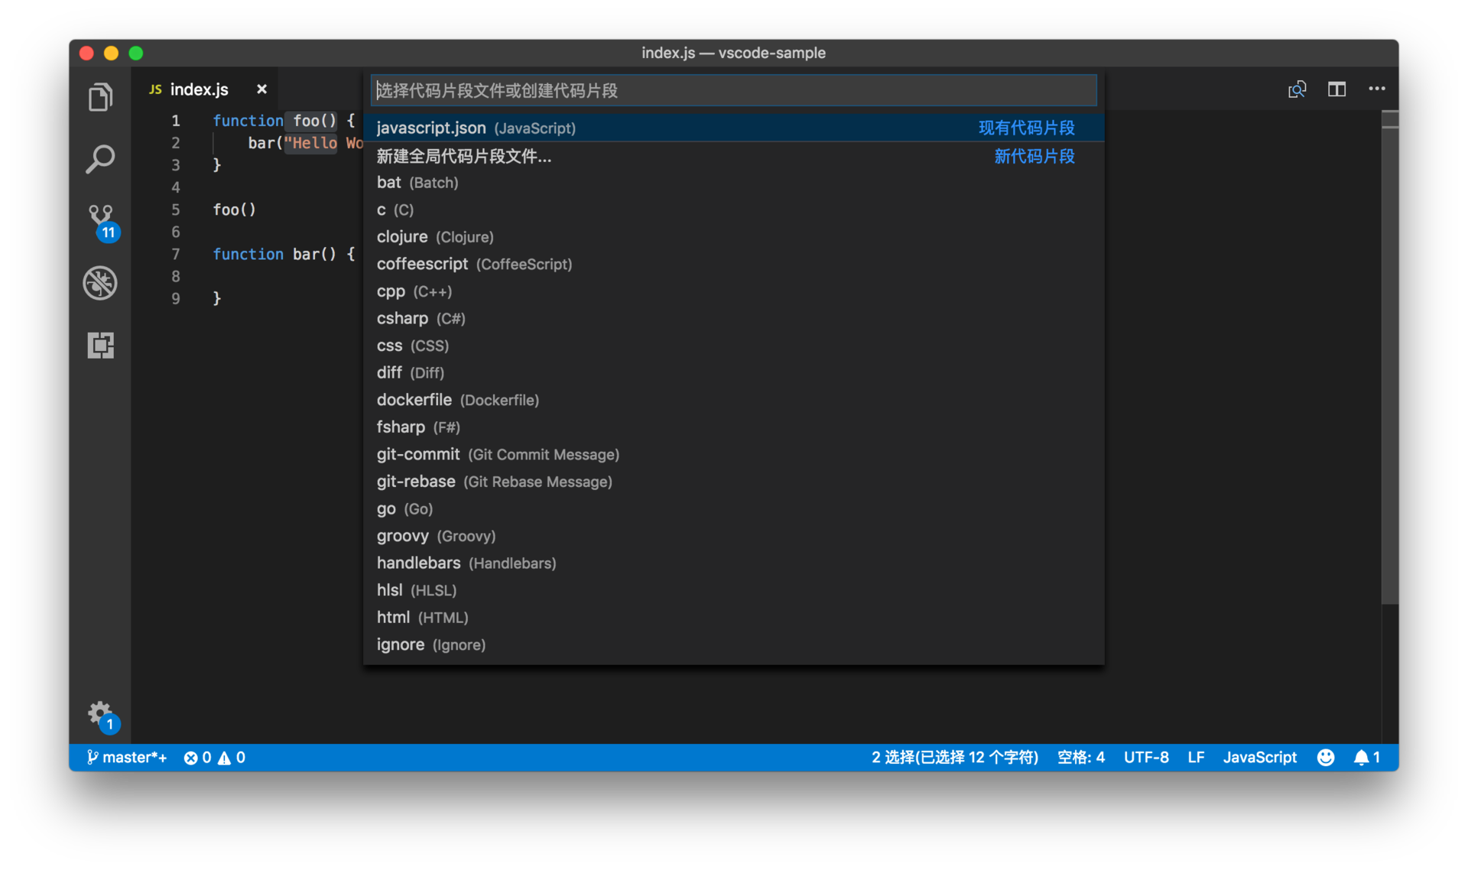
Task: Select the index.js editor tab
Action: pyautogui.click(x=198, y=89)
